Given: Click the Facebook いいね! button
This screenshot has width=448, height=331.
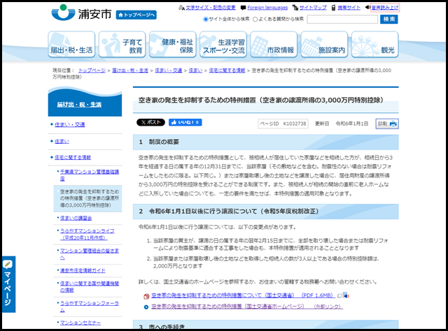Looking at the screenshot, I should click(x=185, y=122).
